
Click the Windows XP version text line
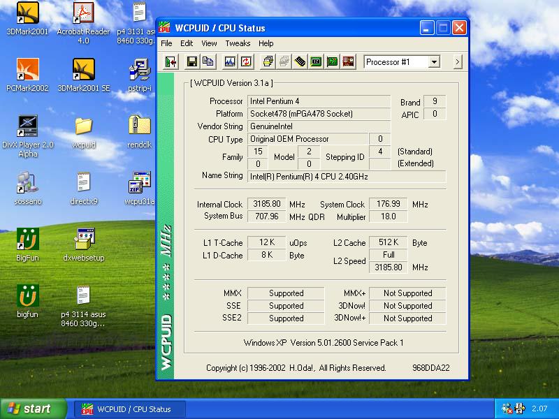324,343
